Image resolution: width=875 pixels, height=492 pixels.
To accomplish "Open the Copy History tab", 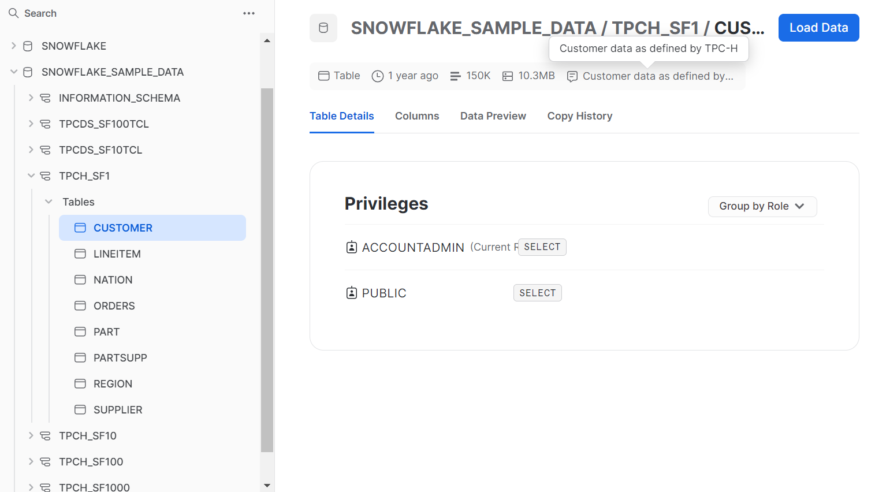I will (580, 116).
